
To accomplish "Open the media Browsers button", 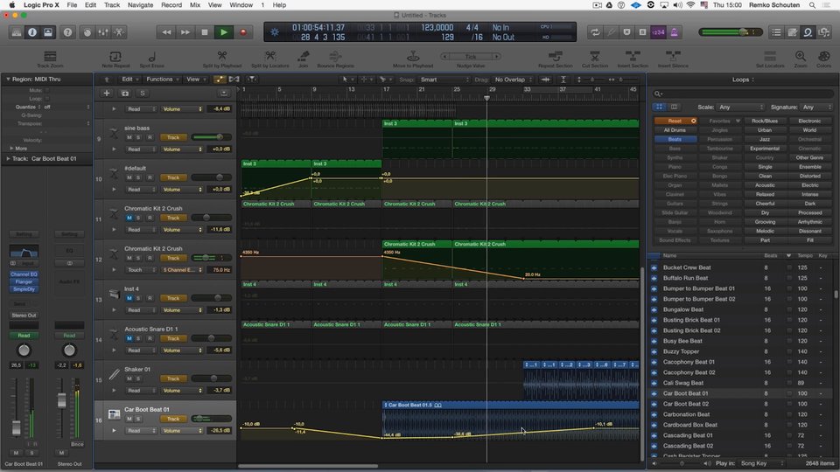I will [x=824, y=32].
